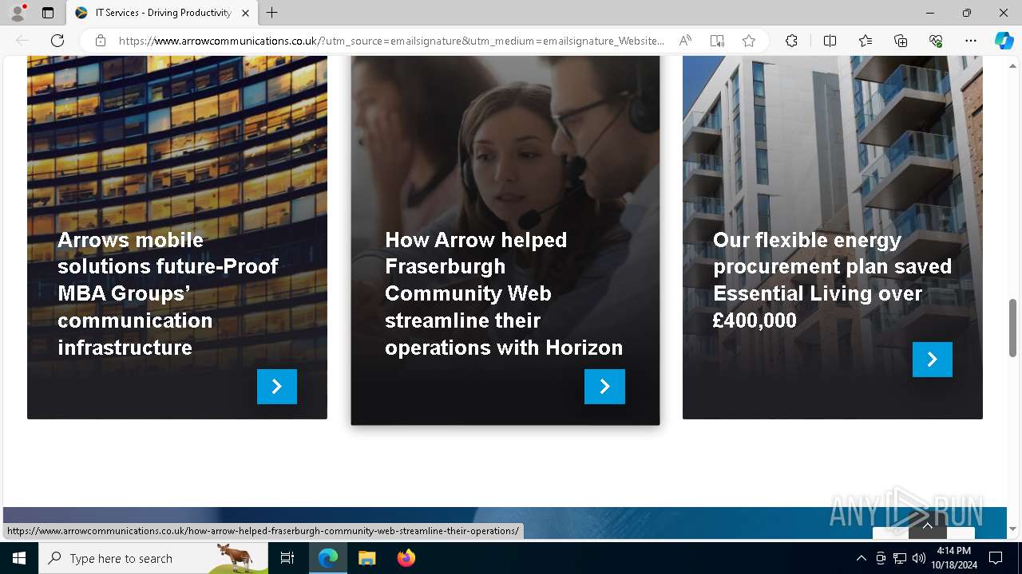Launch Firefox from taskbar
The width and height of the screenshot is (1022, 574).
point(406,558)
